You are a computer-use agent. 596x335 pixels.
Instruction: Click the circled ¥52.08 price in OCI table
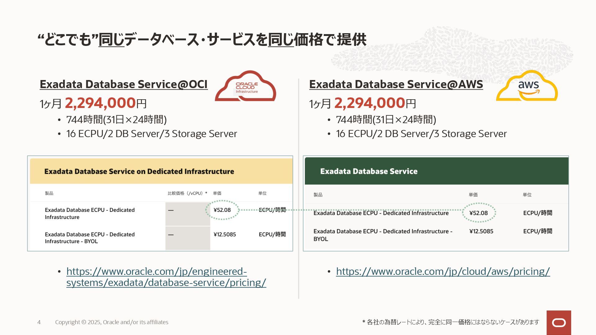(x=222, y=210)
